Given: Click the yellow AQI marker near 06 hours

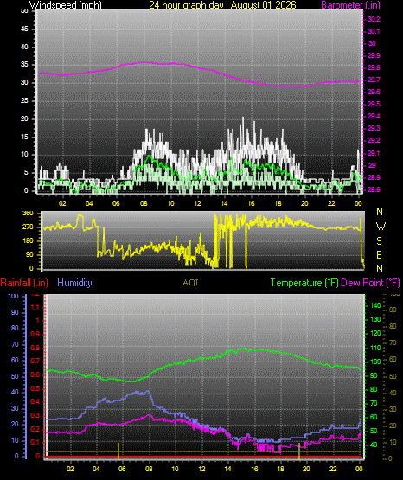Looking at the screenshot, I should (118, 451).
